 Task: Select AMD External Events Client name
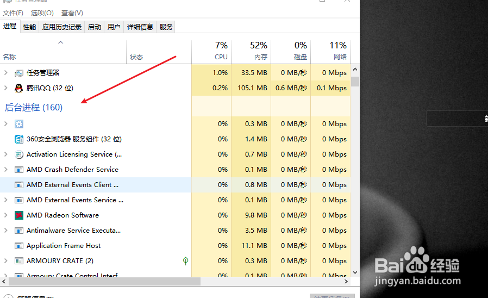click(x=72, y=185)
